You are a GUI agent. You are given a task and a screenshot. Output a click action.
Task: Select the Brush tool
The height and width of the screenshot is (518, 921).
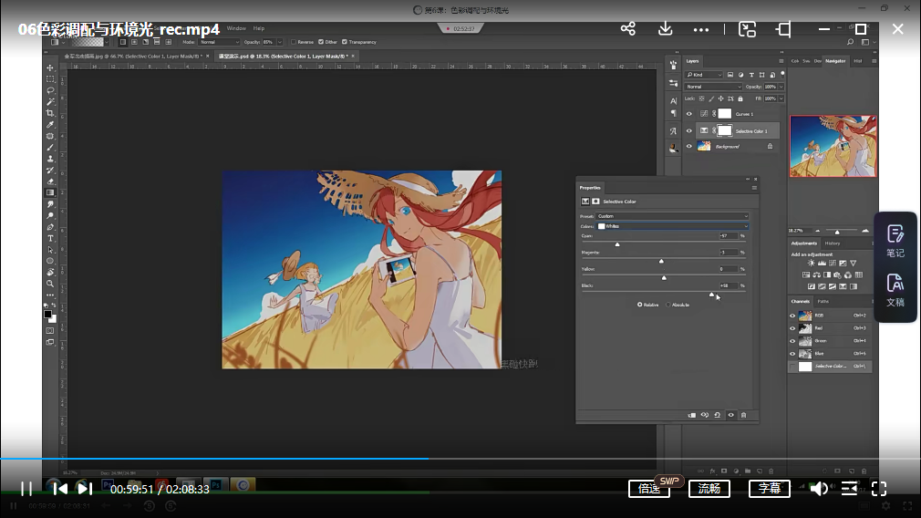[x=50, y=148]
